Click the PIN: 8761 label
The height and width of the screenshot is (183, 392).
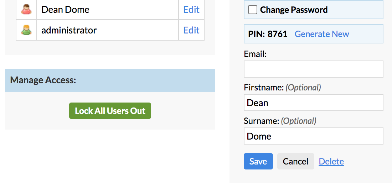pos(268,34)
